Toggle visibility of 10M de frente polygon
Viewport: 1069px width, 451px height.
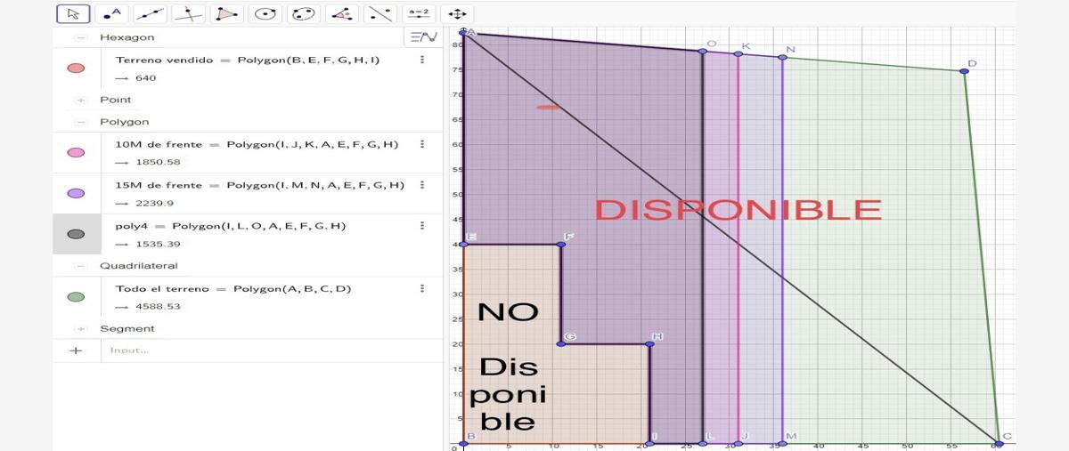[76, 152]
